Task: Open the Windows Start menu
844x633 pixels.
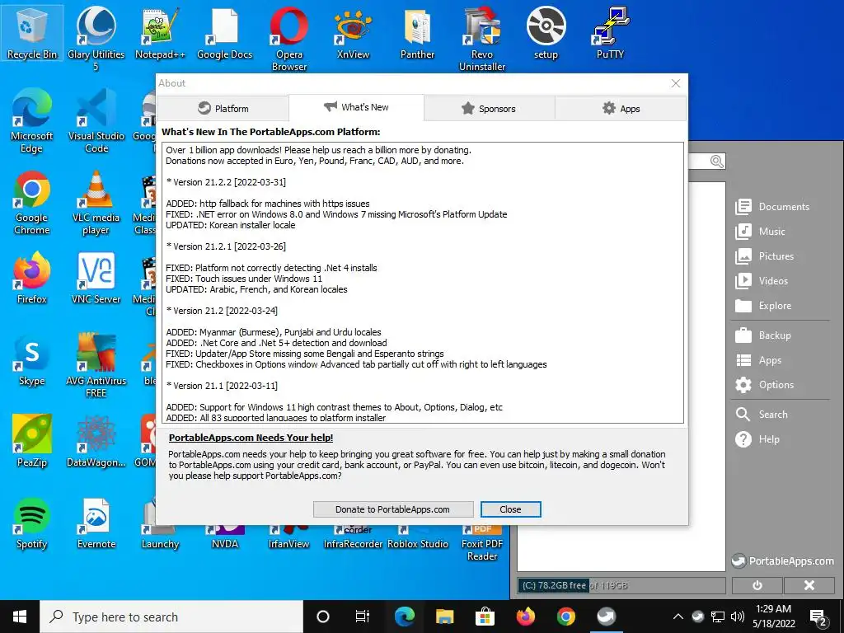Action: (x=20, y=617)
